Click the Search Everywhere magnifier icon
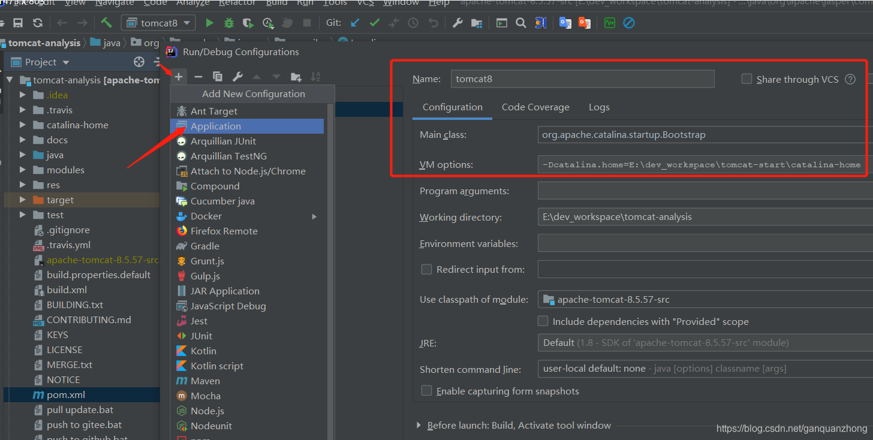The width and height of the screenshot is (873, 440). (521, 23)
